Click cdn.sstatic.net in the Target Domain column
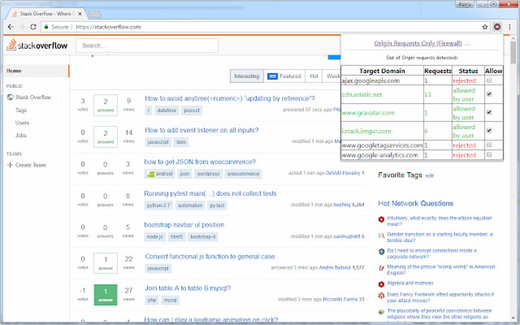 click(362, 94)
